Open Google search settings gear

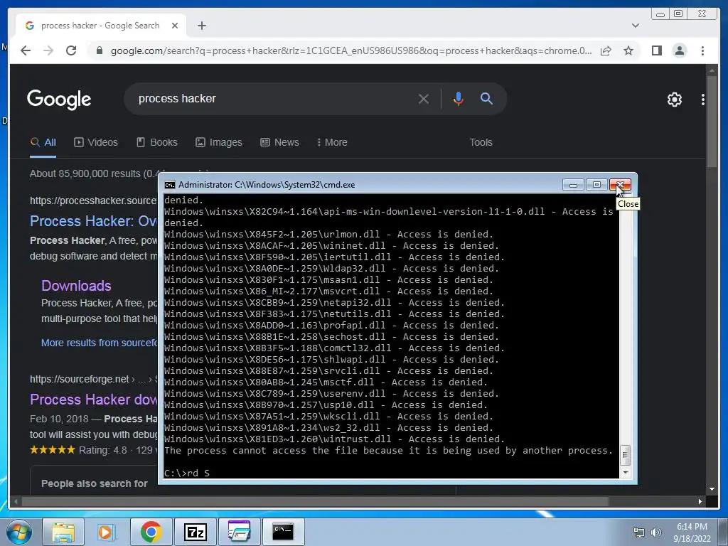click(675, 100)
